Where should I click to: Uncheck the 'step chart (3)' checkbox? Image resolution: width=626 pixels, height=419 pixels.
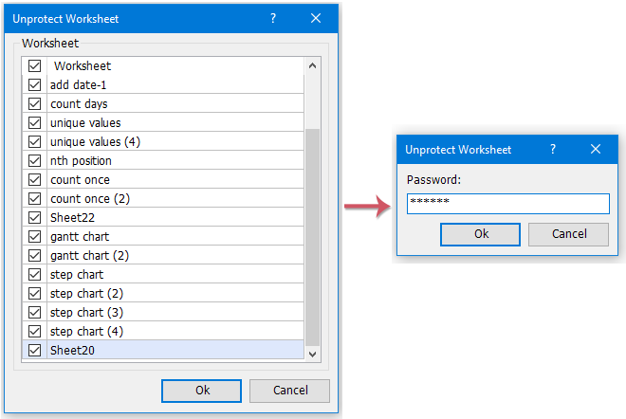(35, 313)
